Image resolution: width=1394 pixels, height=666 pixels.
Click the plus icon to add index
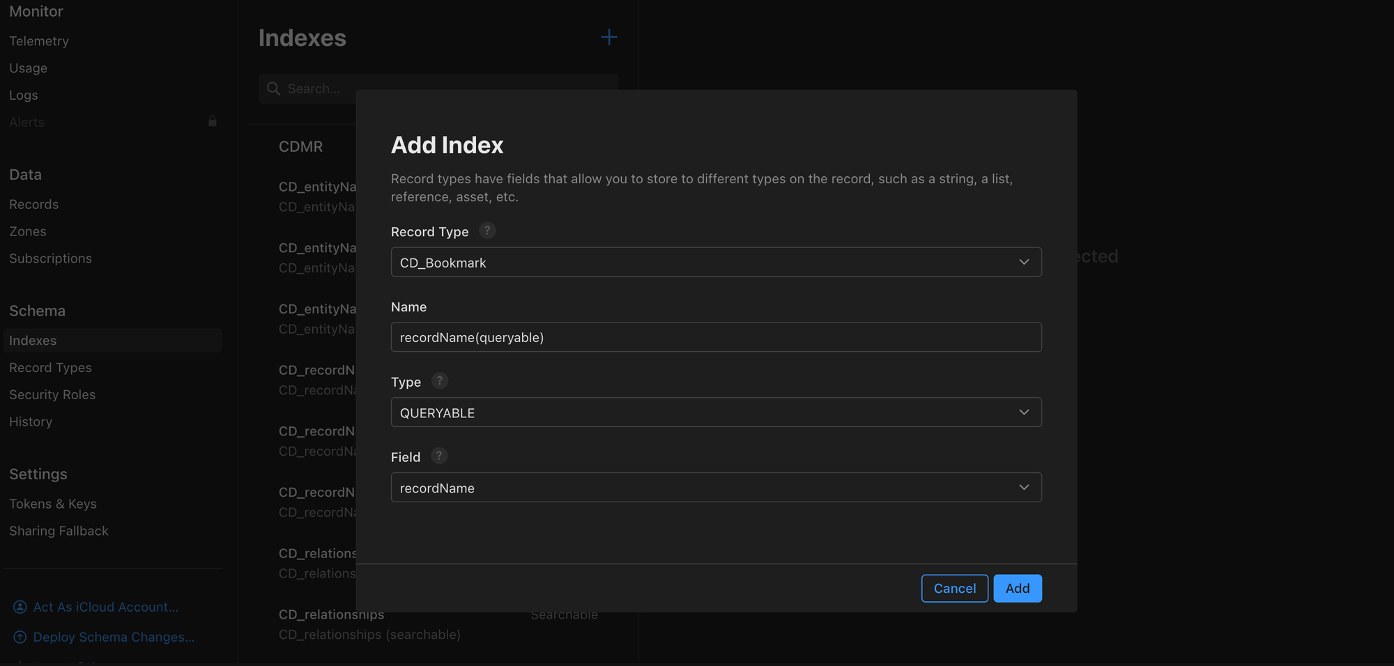pos(608,37)
